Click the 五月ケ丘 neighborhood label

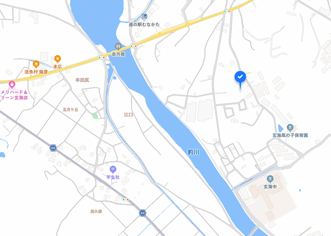[x=71, y=110]
